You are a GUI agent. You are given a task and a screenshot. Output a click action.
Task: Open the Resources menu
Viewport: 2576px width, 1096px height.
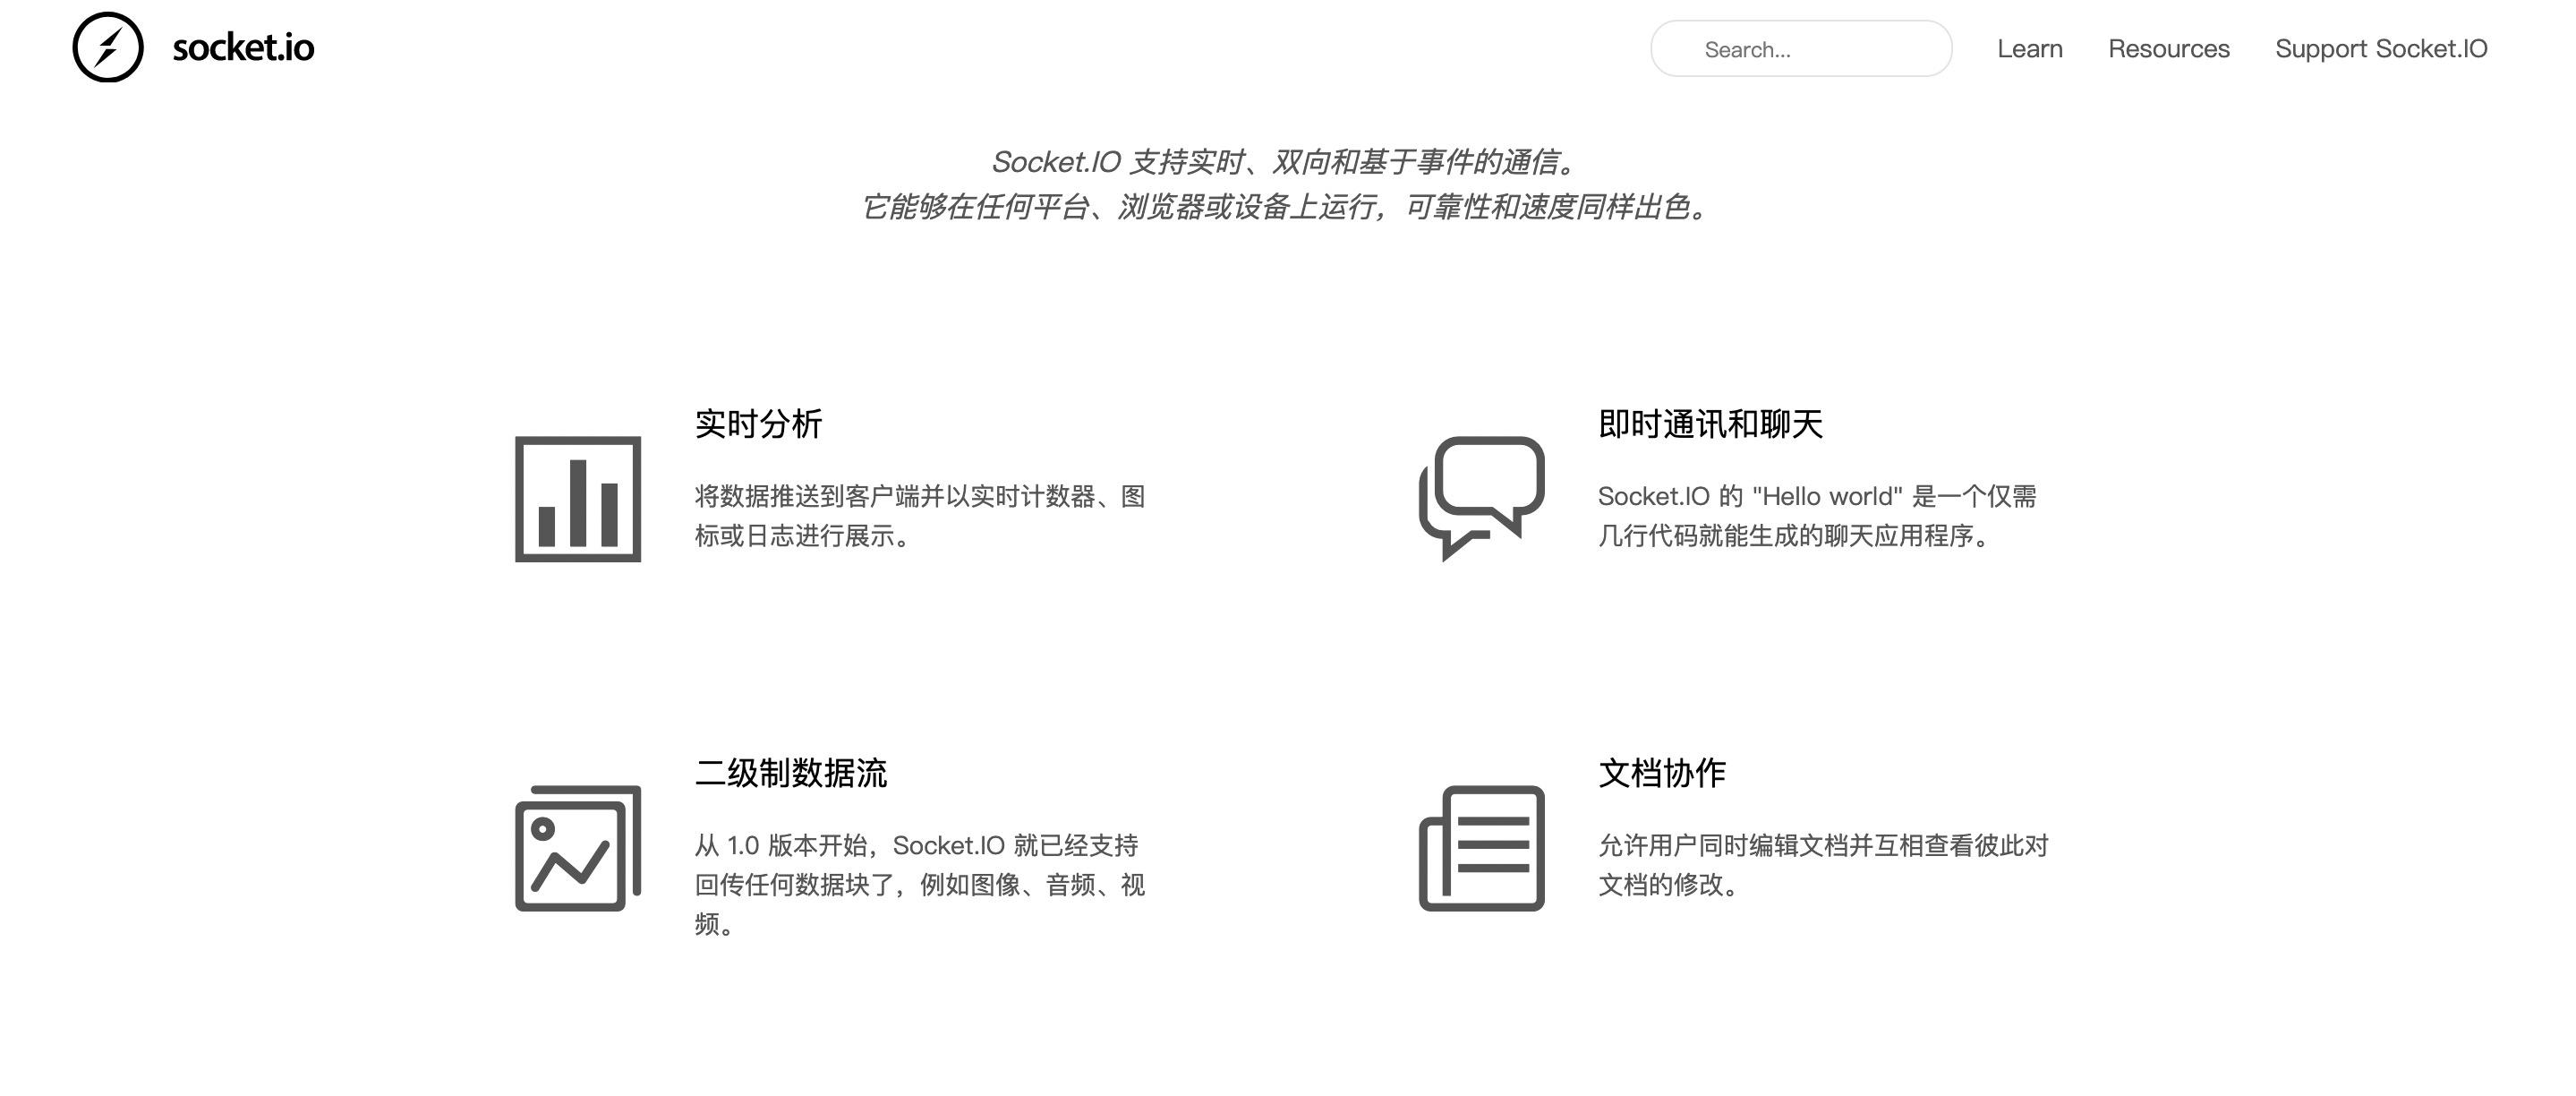tap(2168, 48)
